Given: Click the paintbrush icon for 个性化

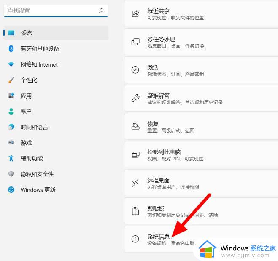Looking at the screenshot, I should pos(11,80).
